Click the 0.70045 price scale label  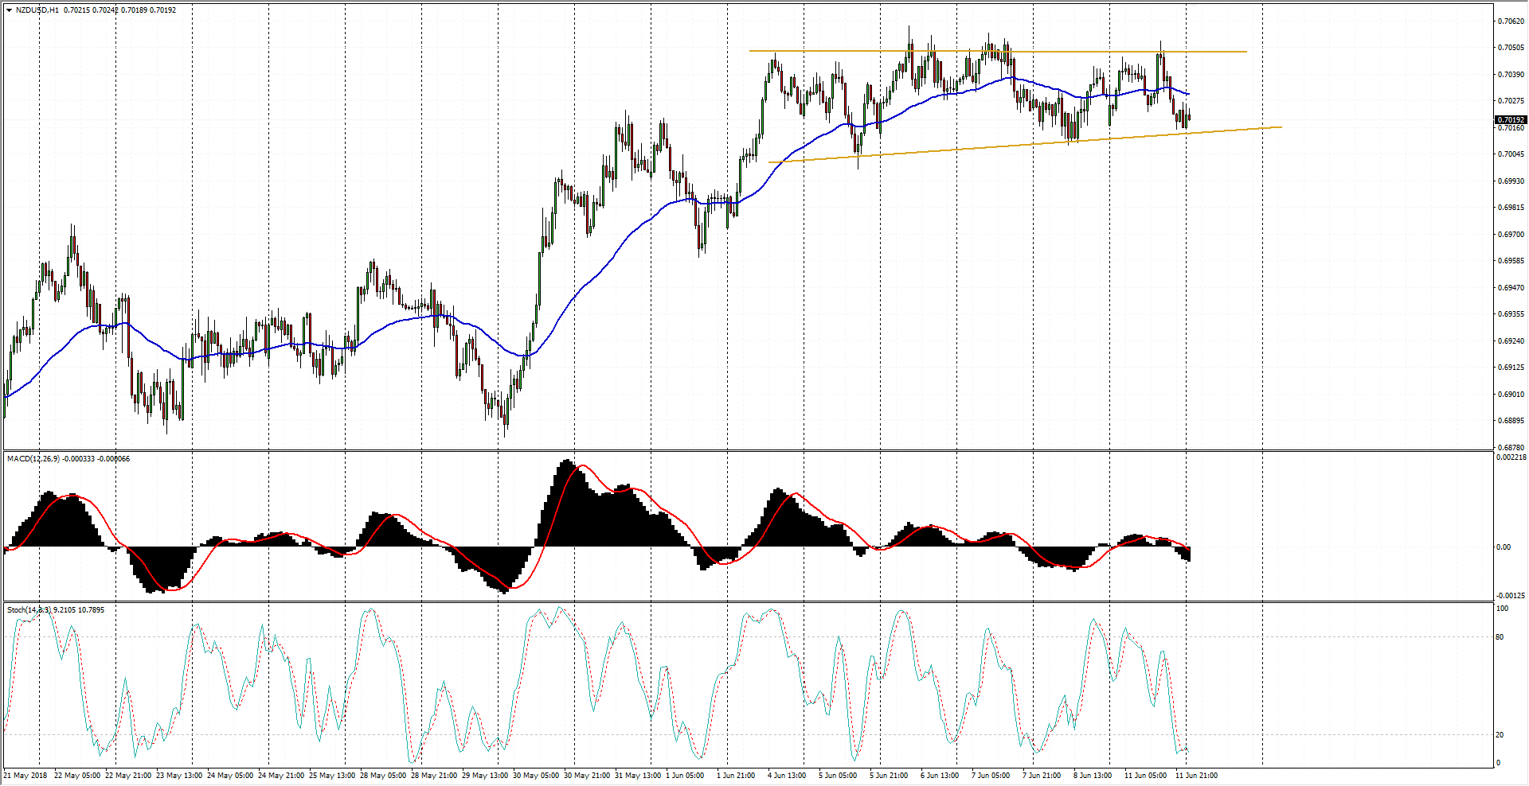1510,154
